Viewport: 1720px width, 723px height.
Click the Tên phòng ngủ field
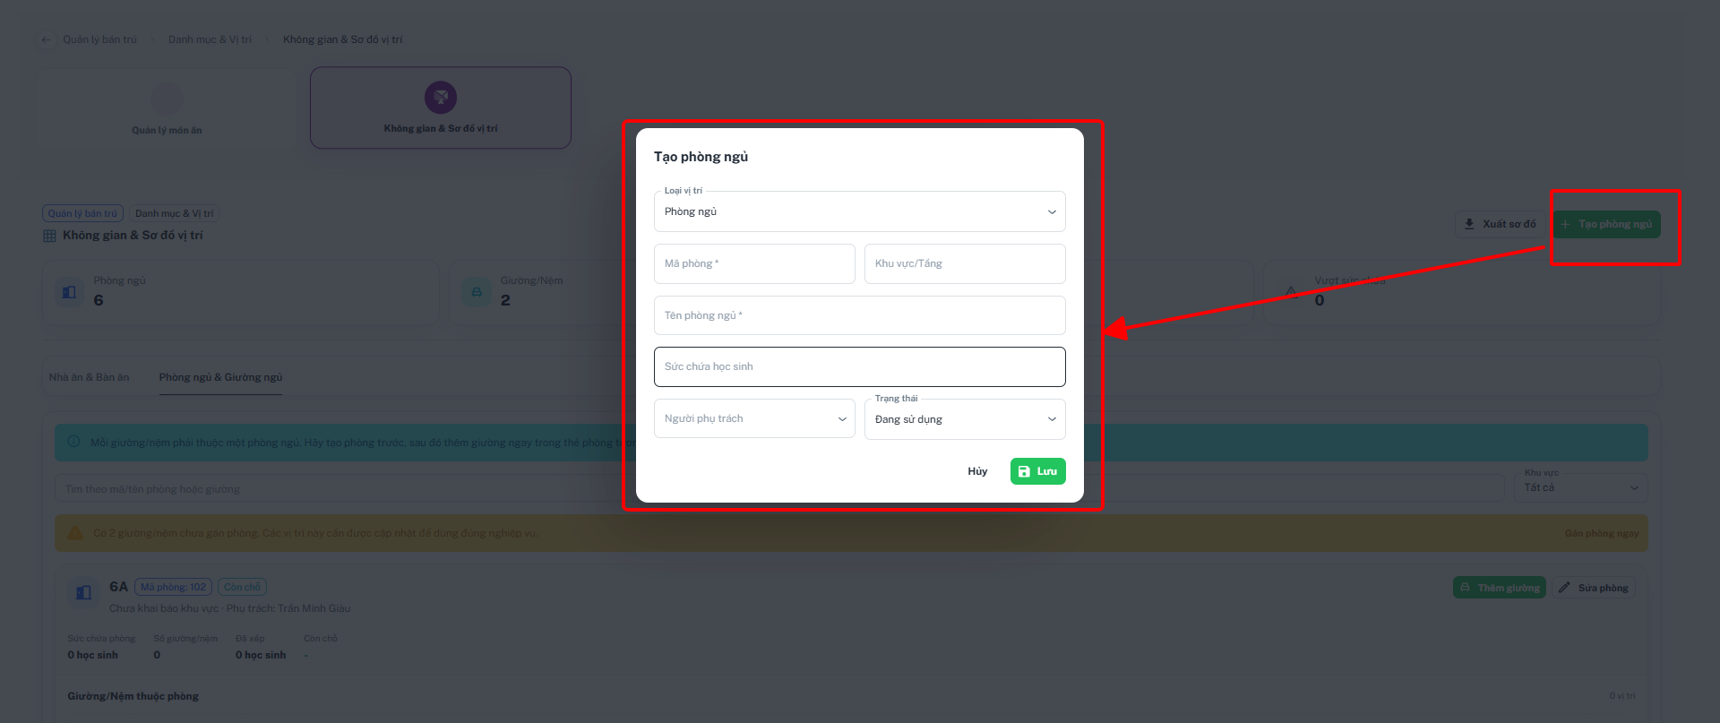point(860,315)
